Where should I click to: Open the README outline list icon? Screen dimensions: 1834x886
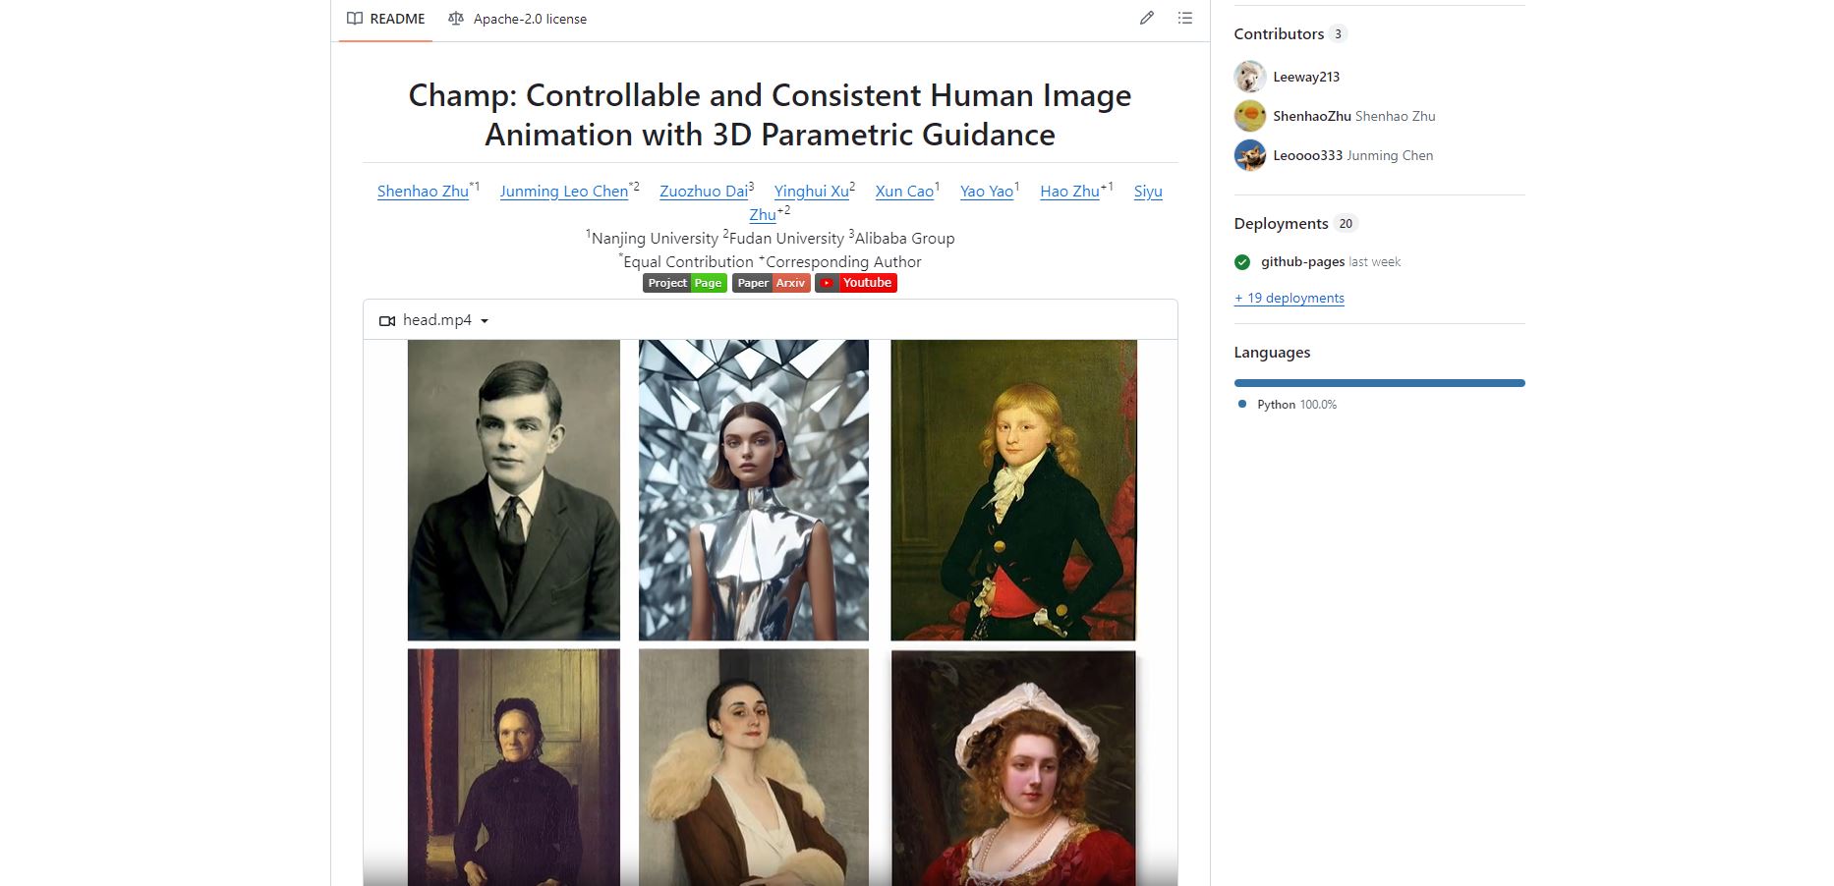pos(1185,18)
